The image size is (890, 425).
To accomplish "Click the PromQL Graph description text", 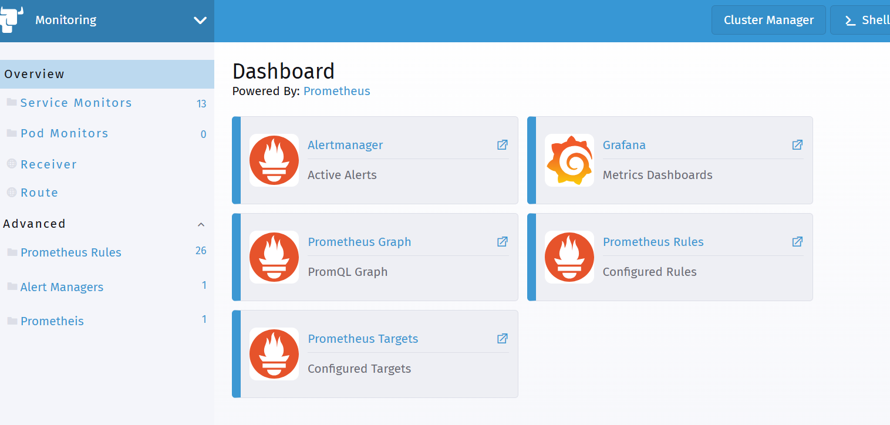I will (348, 272).
